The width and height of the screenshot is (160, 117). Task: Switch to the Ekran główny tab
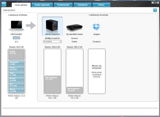21,5
